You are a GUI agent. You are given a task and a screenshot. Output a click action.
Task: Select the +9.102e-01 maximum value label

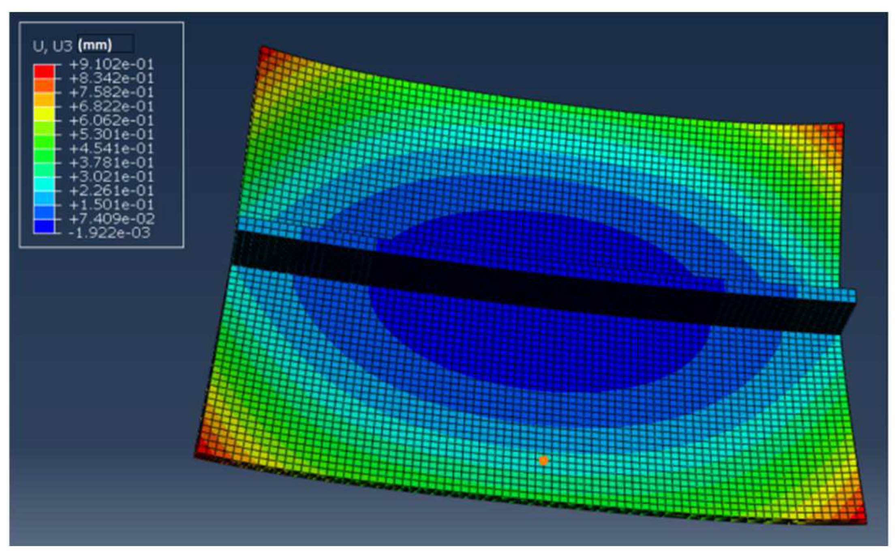[111, 64]
